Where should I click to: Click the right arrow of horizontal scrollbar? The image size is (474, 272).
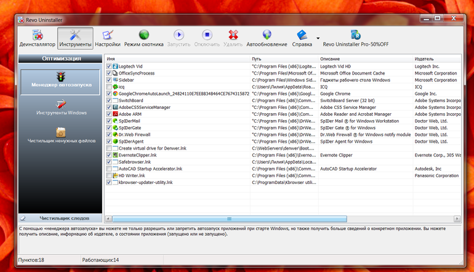(x=457, y=218)
